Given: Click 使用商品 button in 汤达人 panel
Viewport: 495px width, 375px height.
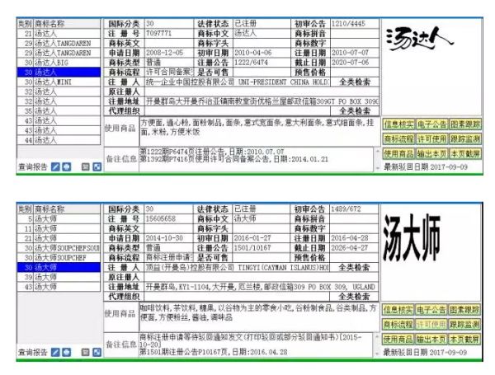Looking at the screenshot, I should [x=398, y=153].
